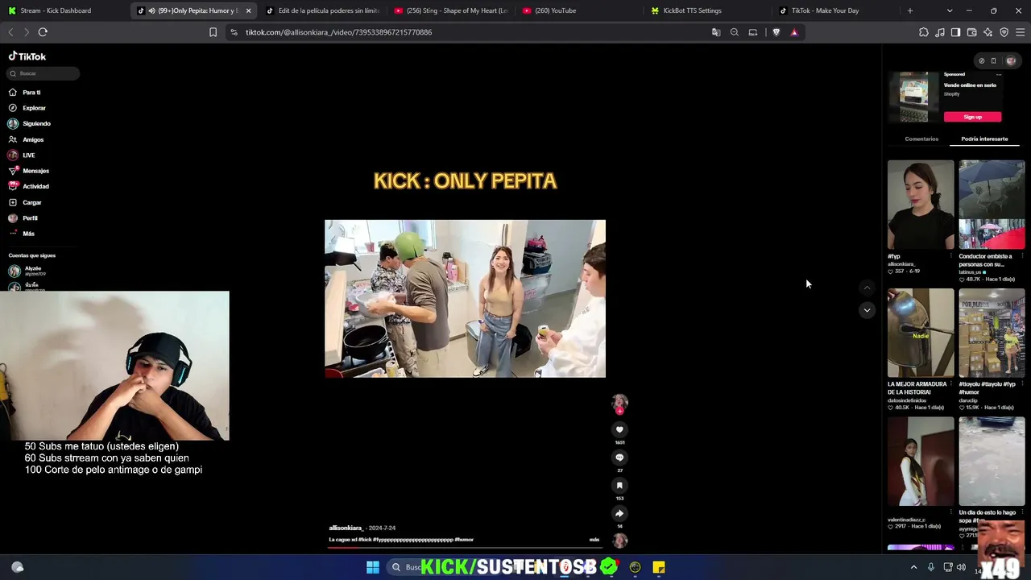Open the Windows Start menu
The width and height of the screenshot is (1031, 580).
tap(373, 567)
